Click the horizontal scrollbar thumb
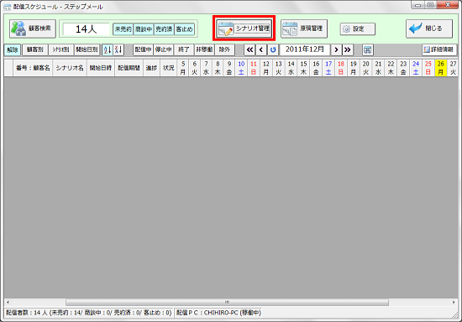 click(227, 302)
